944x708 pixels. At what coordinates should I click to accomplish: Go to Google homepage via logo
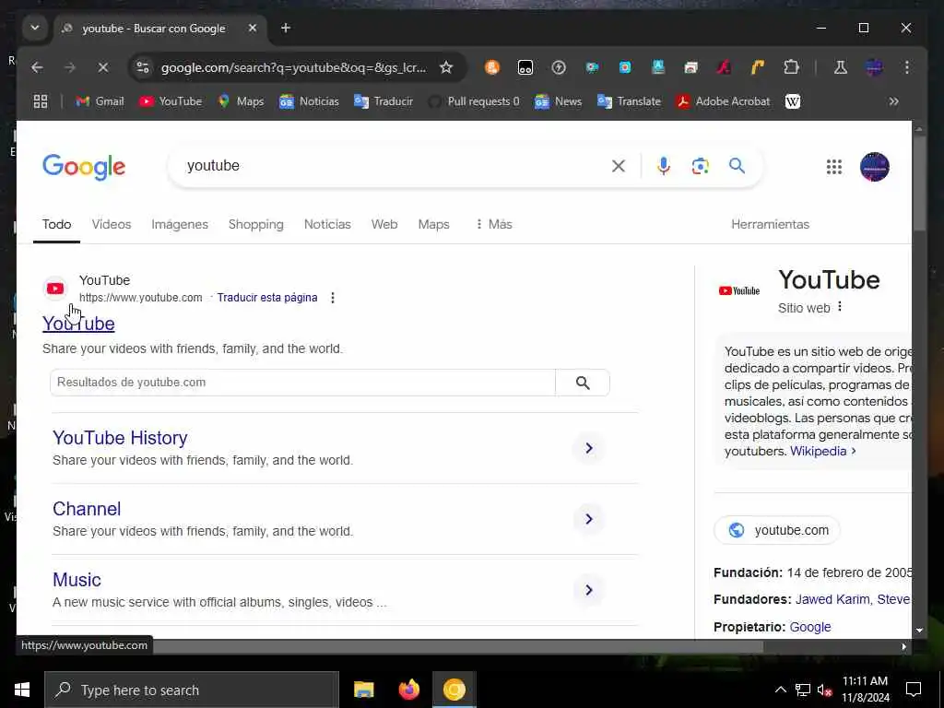(x=84, y=166)
